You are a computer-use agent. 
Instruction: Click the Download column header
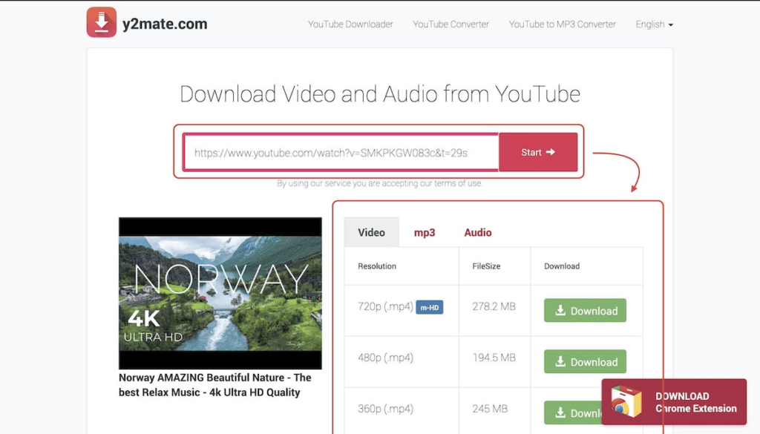coord(562,266)
